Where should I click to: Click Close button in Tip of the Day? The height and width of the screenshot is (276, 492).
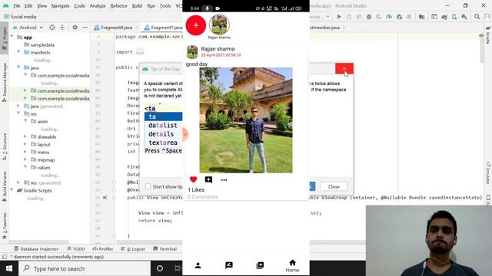(334, 186)
